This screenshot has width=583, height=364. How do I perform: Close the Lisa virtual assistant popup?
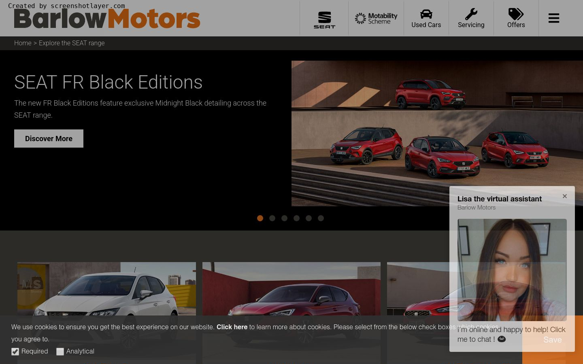click(x=565, y=196)
